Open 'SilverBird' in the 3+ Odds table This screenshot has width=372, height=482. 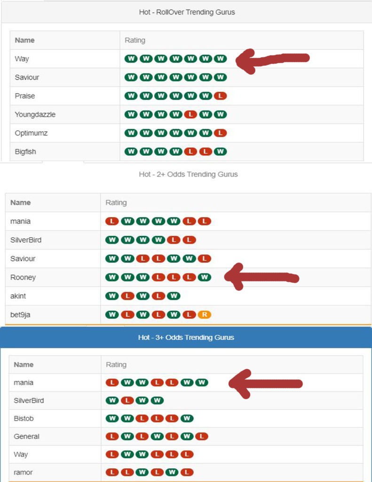(29, 401)
